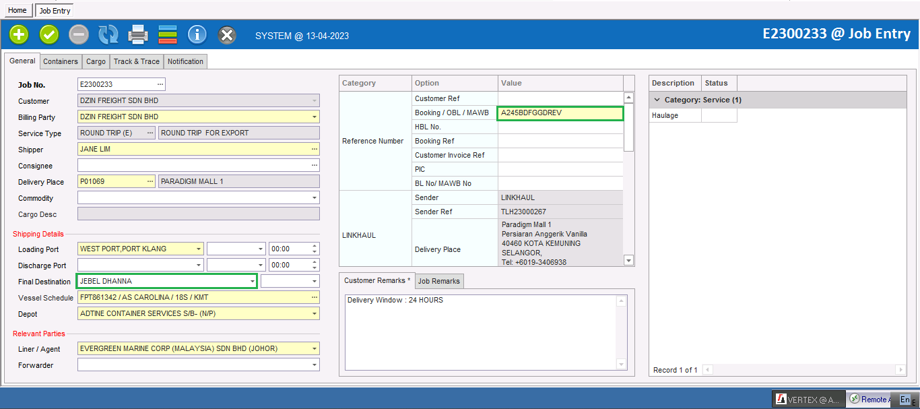Click the green checkmark Save icon

coord(49,34)
